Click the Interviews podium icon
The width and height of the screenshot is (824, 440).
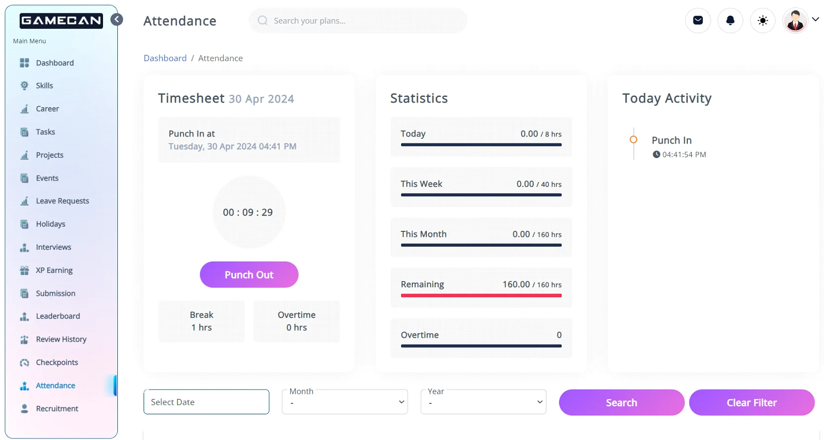coord(24,247)
